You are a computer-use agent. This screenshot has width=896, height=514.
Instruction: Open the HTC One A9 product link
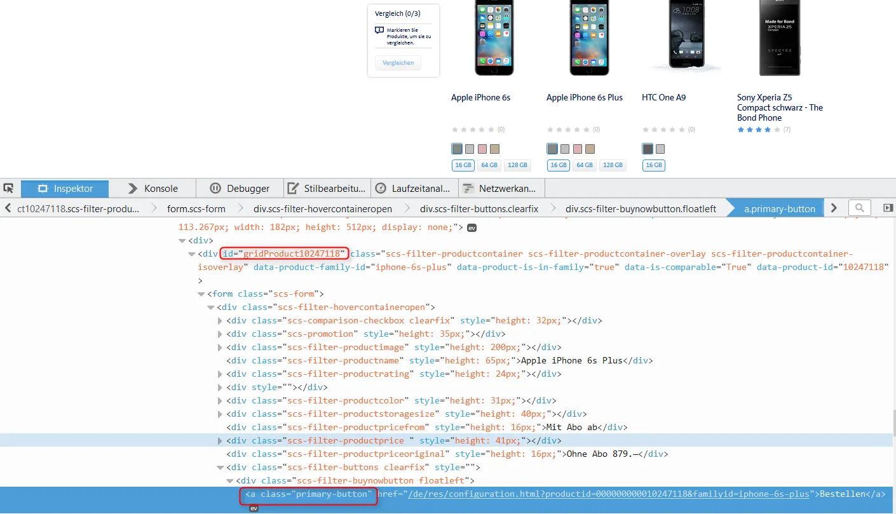click(663, 97)
